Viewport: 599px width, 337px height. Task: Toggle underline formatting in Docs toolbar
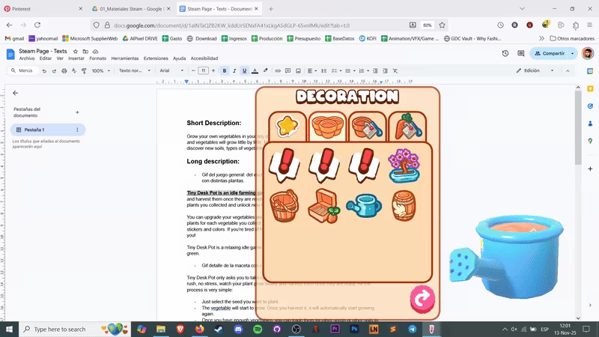click(245, 70)
